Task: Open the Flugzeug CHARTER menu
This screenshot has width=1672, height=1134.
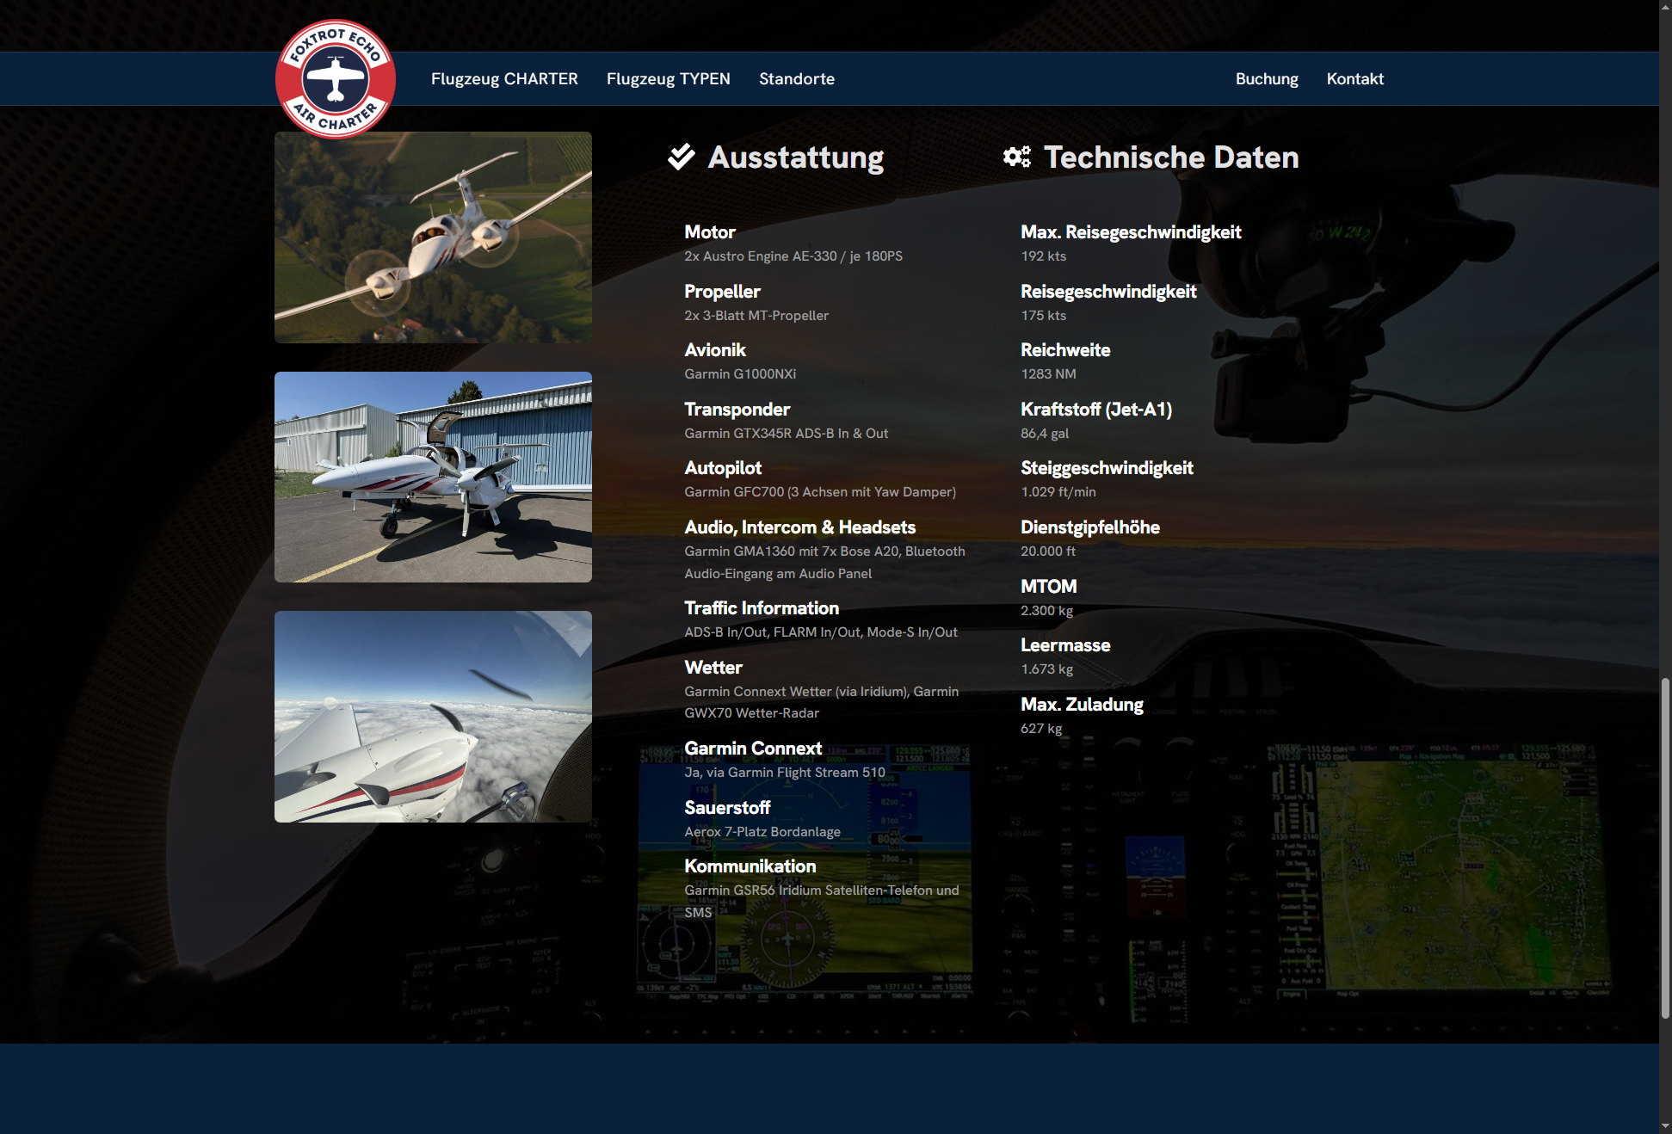Action: pos(504,79)
